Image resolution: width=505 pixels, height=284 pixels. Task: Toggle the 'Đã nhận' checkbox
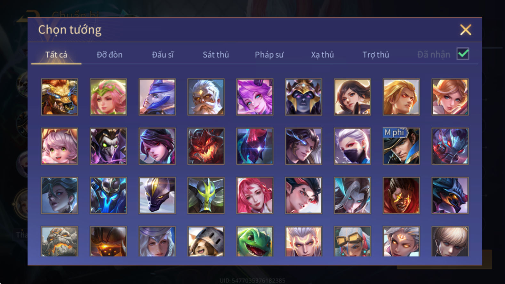point(463,54)
